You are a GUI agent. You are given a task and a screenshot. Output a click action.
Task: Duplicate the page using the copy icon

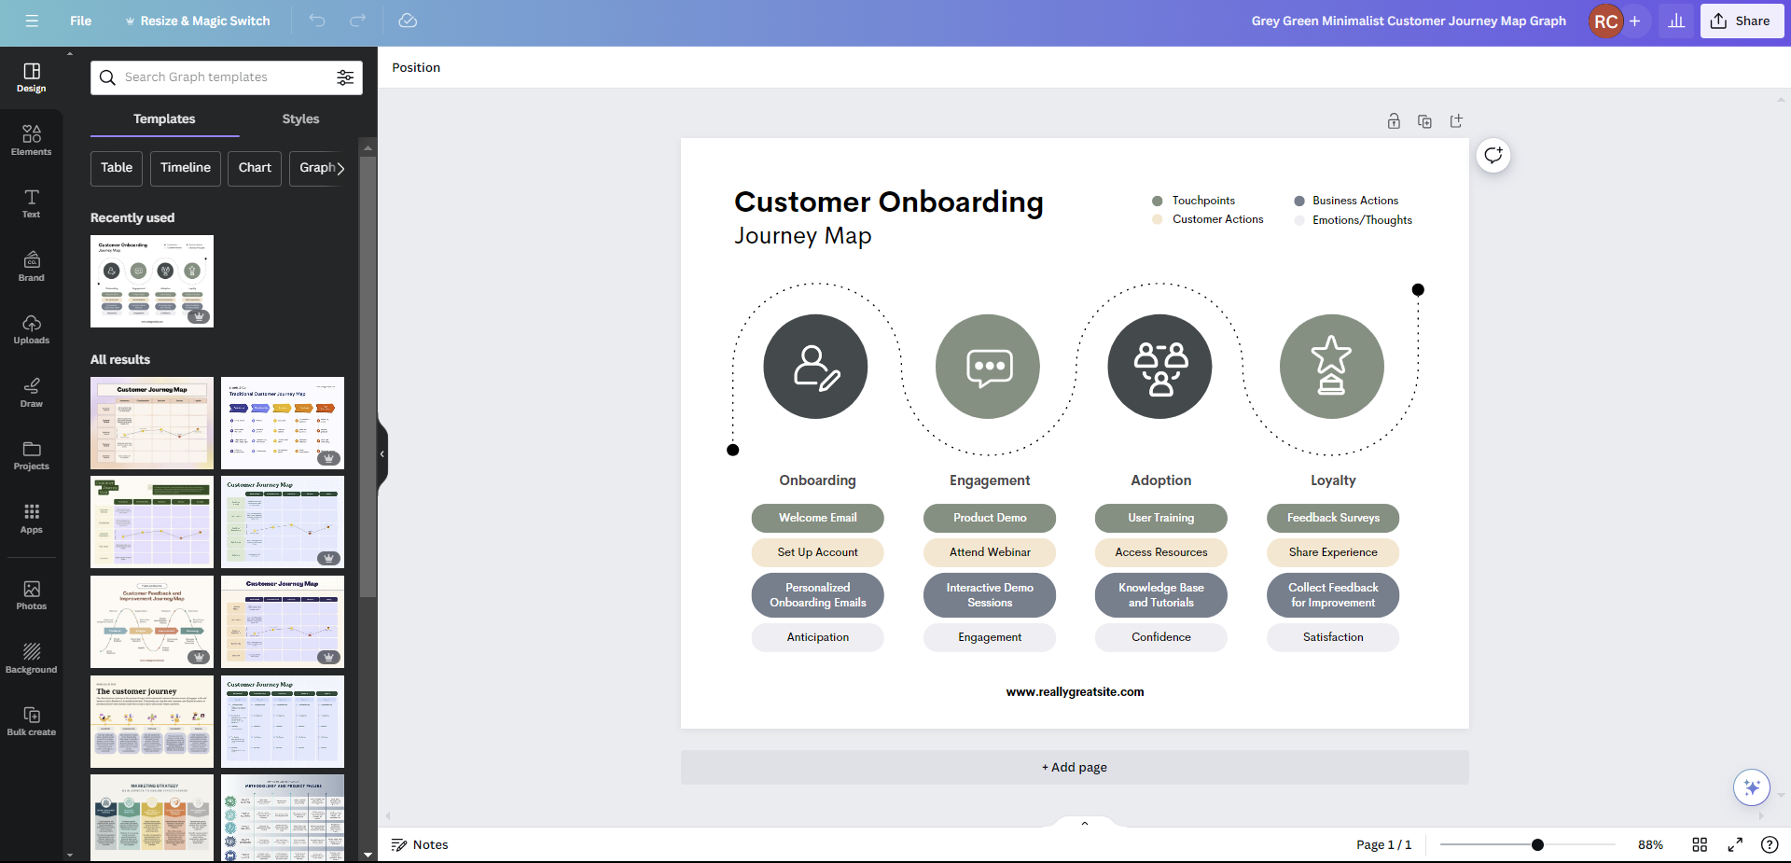coord(1424,121)
